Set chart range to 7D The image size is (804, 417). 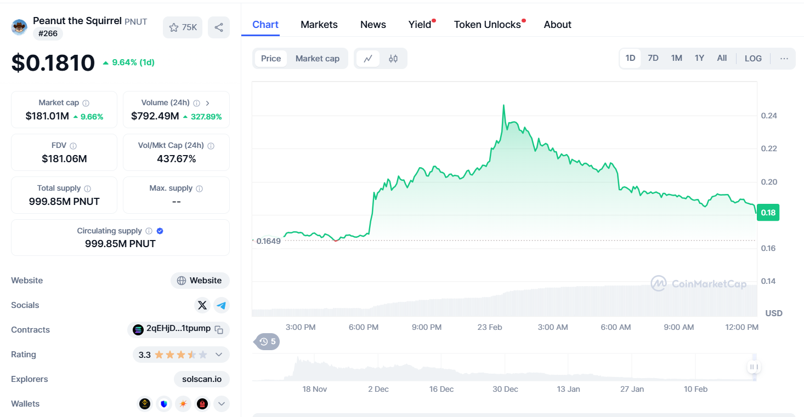pos(653,58)
